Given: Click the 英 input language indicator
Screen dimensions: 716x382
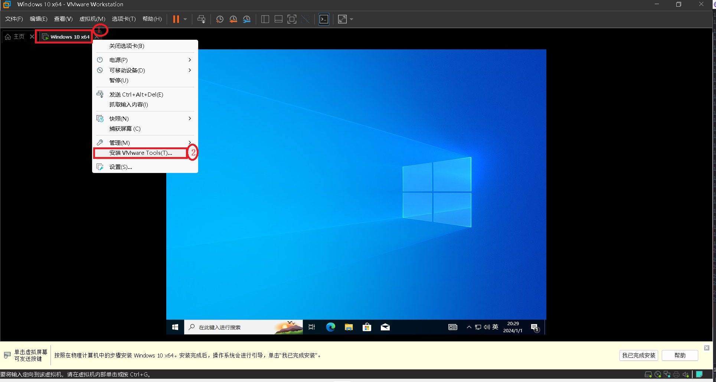Looking at the screenshot, I should [x=495, y=327].
